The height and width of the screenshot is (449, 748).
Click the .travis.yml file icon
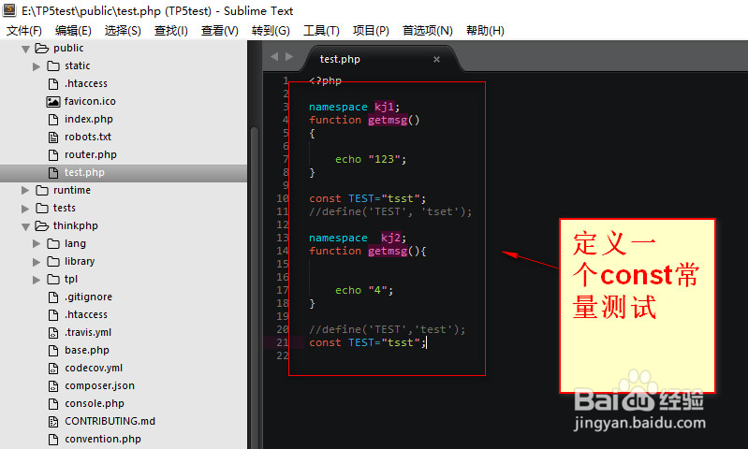[x=53, y=333]
